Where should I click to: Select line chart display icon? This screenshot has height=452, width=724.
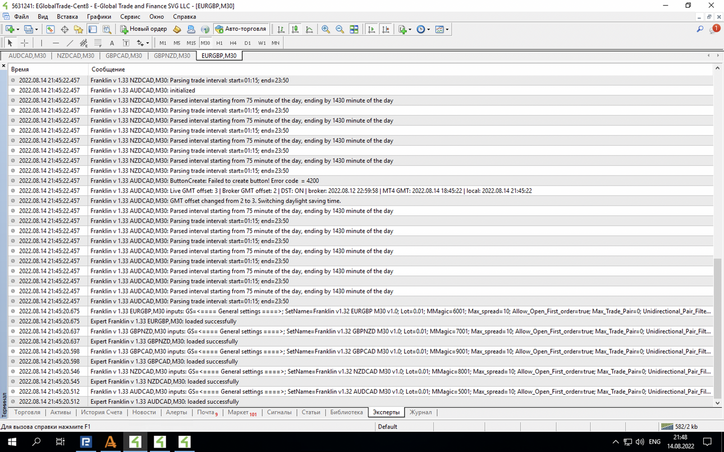[309, 29]
